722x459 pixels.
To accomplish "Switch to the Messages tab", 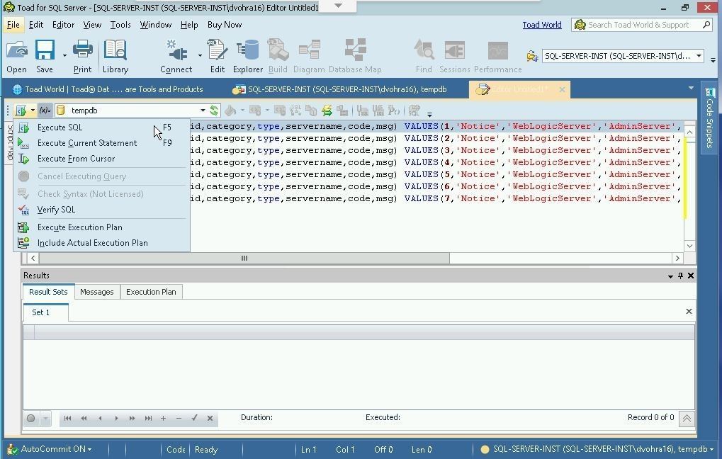I will [x=96, y=292].
